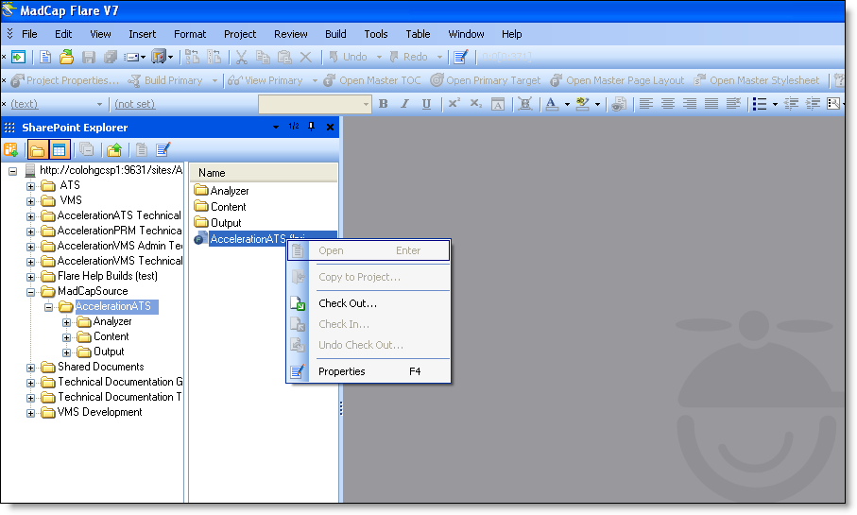Toggle Superscript formatting
The width and height of the screenshot is (857, 515).
point(454,103)
